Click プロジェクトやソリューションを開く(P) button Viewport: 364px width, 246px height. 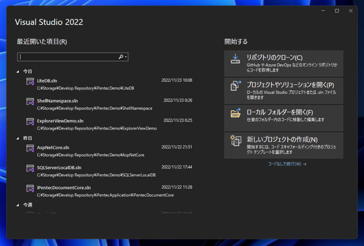(x=284, y=91)
